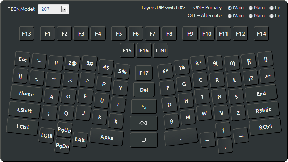Click the letter G key
The height and width of the screenshot is (162, 288).
coord(184,84)
